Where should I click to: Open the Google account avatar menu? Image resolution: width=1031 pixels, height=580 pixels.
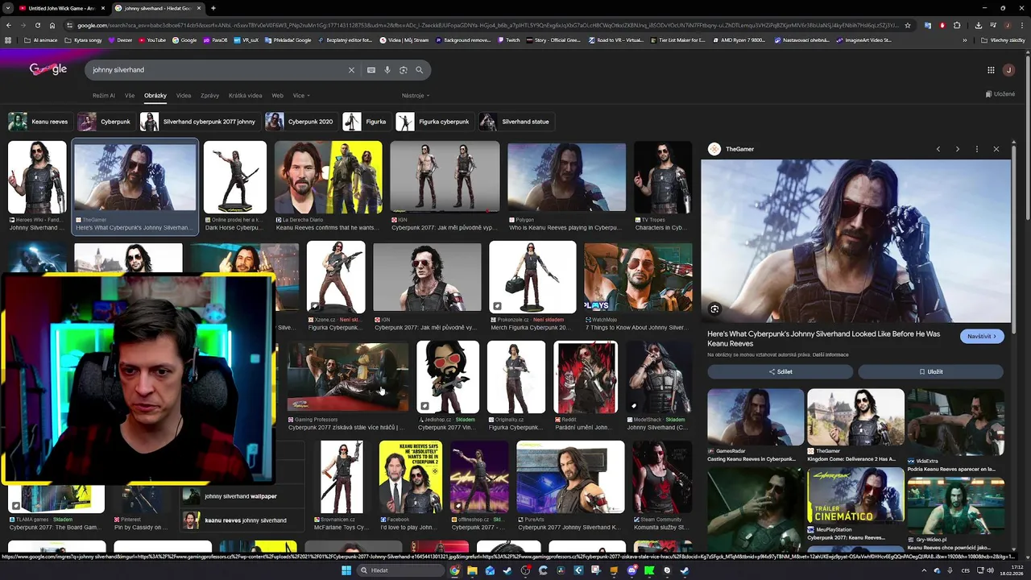(x=1008, y=70)
